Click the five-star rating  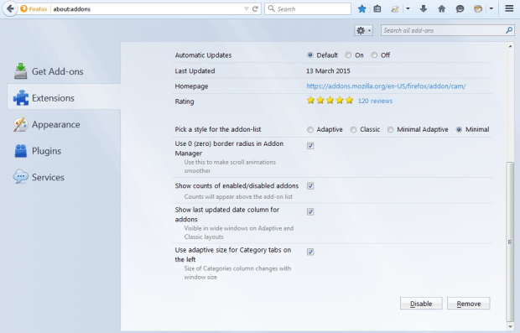330,100
